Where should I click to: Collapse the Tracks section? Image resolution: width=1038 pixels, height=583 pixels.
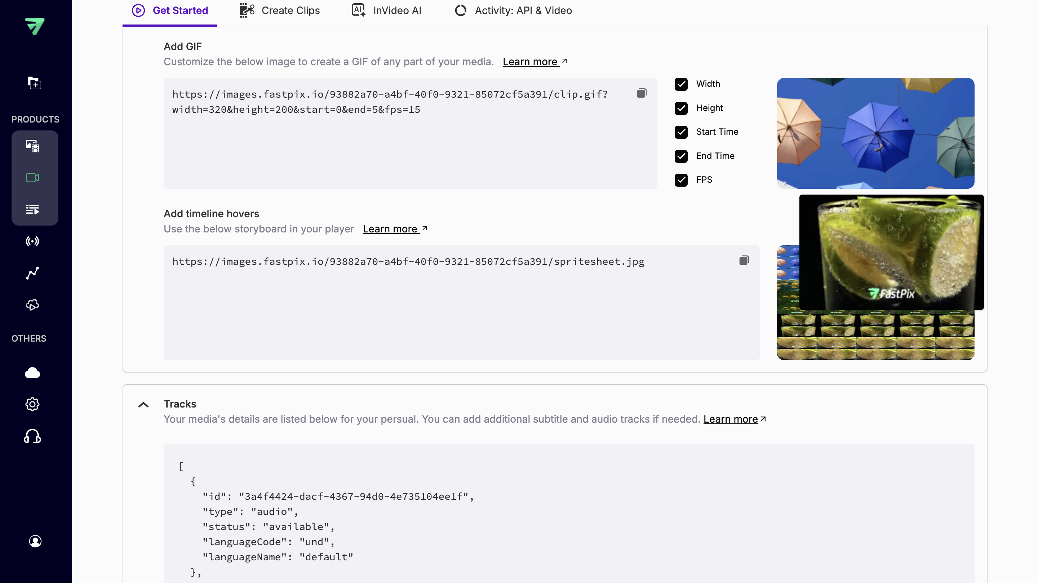tap(143, 404)
